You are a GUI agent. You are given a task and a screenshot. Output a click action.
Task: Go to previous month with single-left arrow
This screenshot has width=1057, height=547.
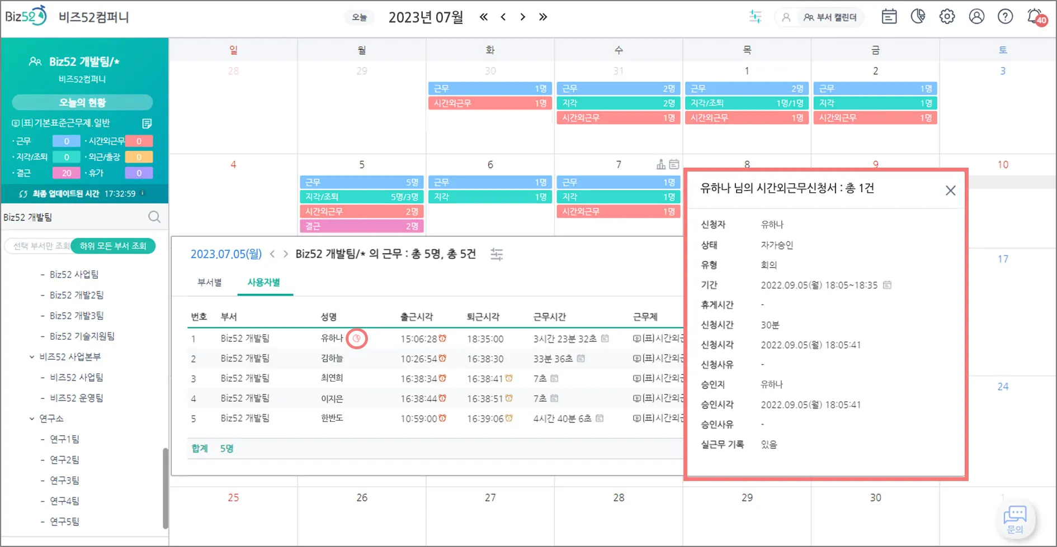pos(503,17)
